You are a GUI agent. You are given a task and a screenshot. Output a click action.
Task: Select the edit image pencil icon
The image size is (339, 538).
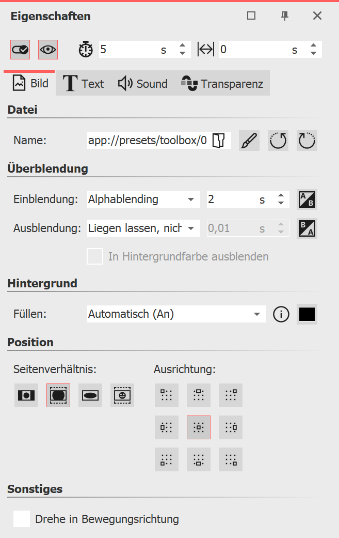tap(249, 140)
